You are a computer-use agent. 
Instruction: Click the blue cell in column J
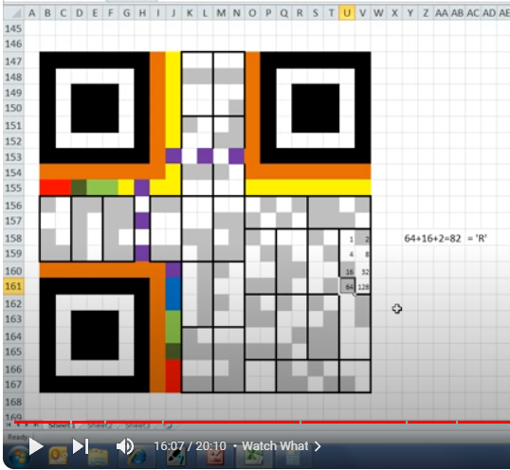173,294
